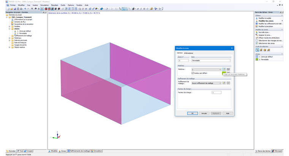Open the Résultats menu
289x156 pixels.
tap(54, 5)
